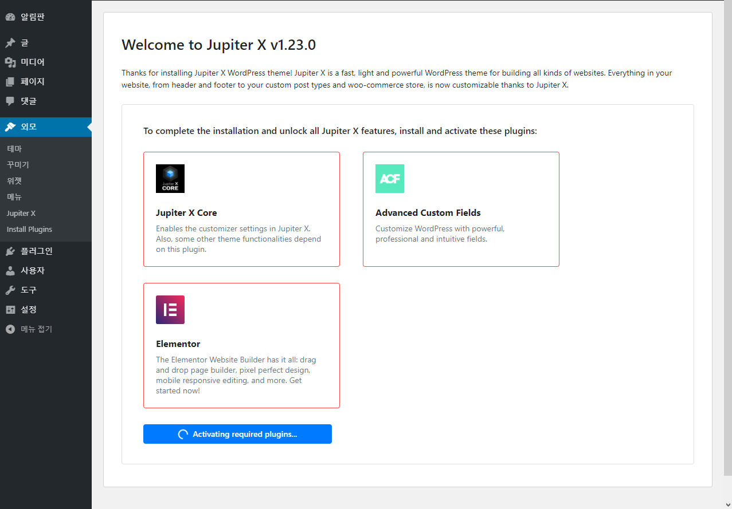Open the 사용자 users menu
The width and height of the screenshot is (732, 509).
pyautogui.click(x=46, y=271)
